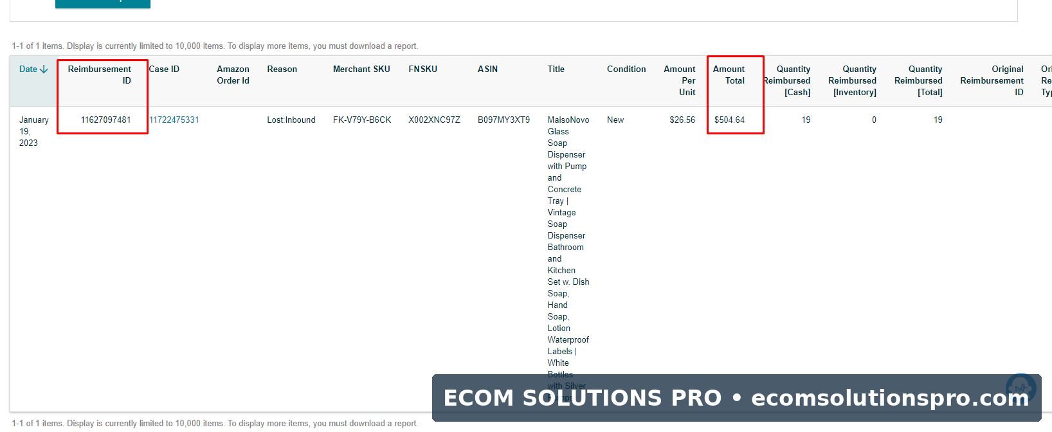Image resolution: width=1052 pixels, height=432 pixels.
Task: Select the Merchant SKU column header
Action: [x=361, y=69]
